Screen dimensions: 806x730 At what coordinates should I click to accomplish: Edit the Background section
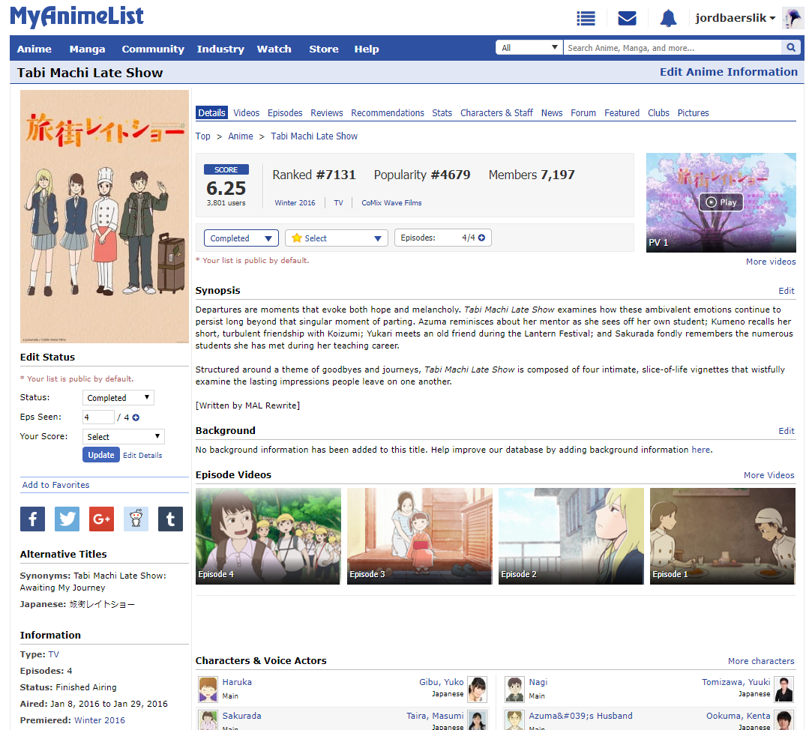point(786,431)
